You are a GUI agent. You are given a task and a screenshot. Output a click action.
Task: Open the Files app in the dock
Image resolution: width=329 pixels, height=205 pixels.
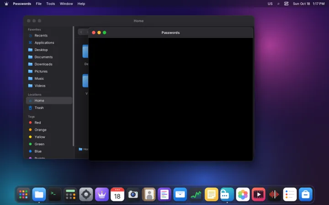pos(39,195)
